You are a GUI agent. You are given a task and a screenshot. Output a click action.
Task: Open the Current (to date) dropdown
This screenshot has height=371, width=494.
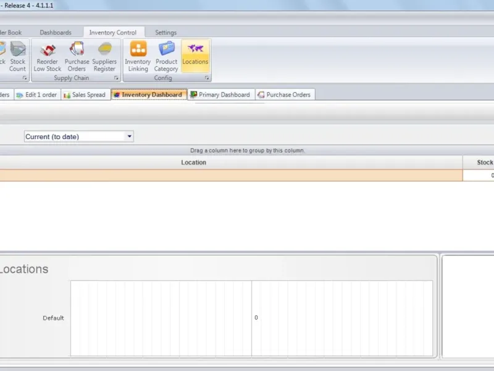[129, 136]
